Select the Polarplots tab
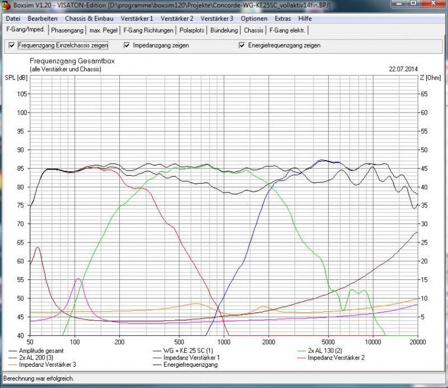This screenshot has height=388, width=448. pos(192,30)
